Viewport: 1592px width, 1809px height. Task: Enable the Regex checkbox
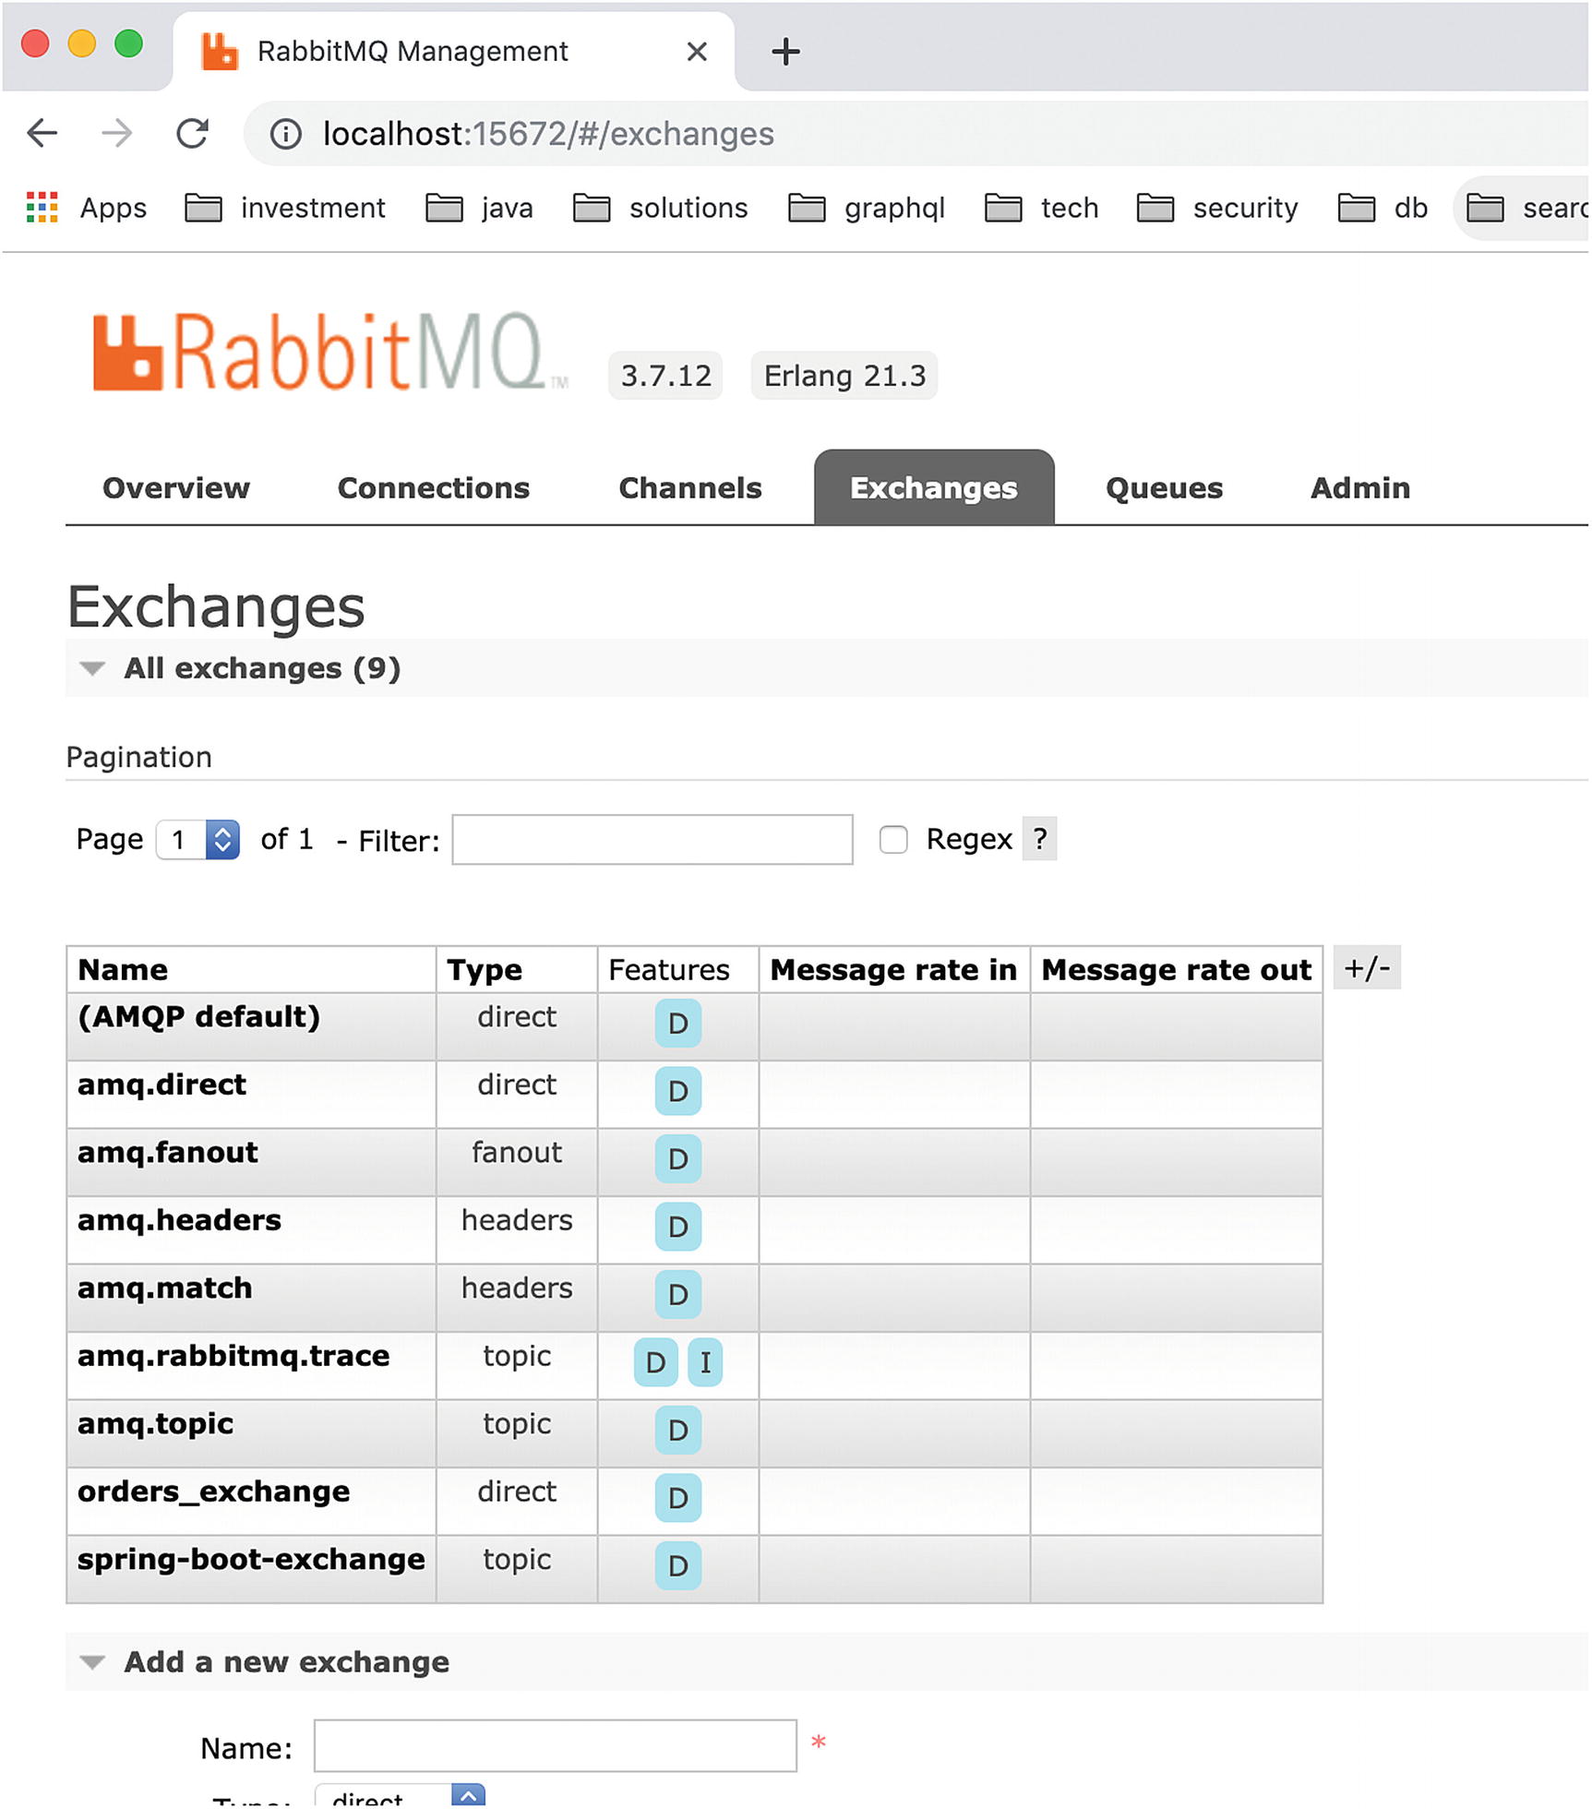(892, 839)
